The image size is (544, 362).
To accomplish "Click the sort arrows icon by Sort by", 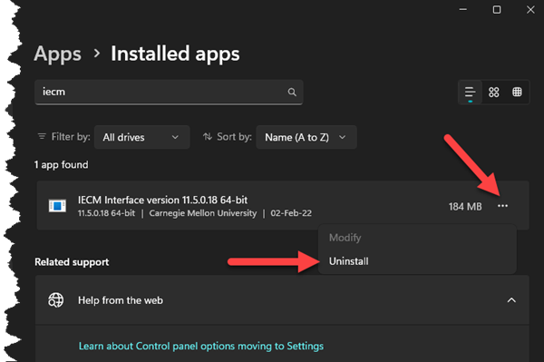I will (x=208, y=137).
